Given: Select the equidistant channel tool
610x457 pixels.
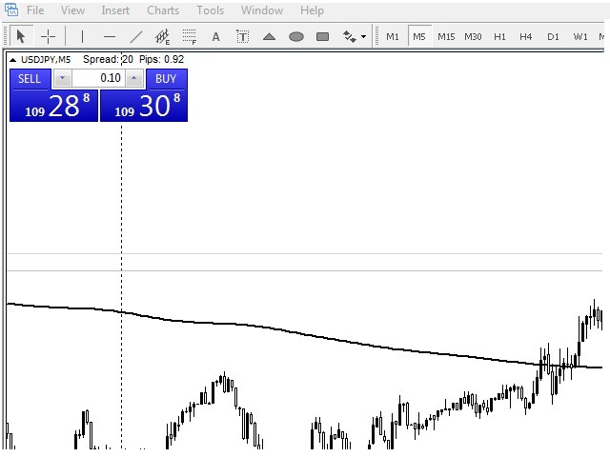Looking at the screenshot, I should [x=163, y=37].
